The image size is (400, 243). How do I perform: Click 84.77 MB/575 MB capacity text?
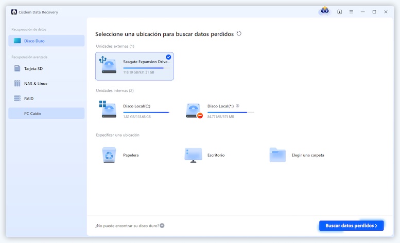click(x=221, y=117)
